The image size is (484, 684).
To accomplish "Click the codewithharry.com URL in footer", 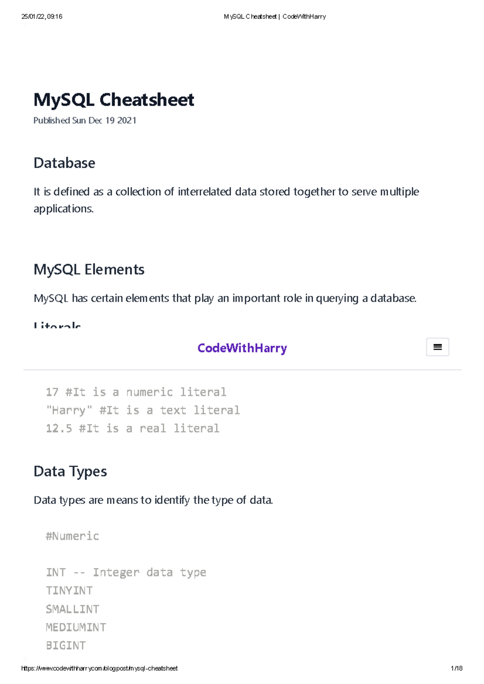I will [99, 668].
